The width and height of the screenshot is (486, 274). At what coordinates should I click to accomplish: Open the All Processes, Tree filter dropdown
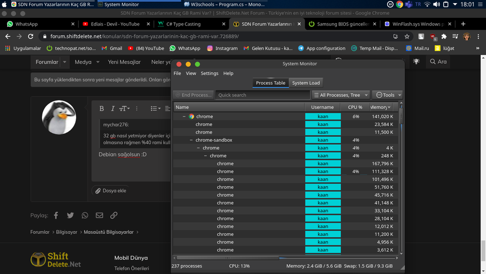341,95
